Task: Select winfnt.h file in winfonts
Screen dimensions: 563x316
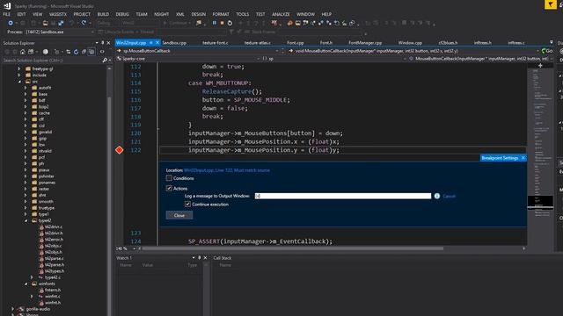Action: tap(53, 303)
